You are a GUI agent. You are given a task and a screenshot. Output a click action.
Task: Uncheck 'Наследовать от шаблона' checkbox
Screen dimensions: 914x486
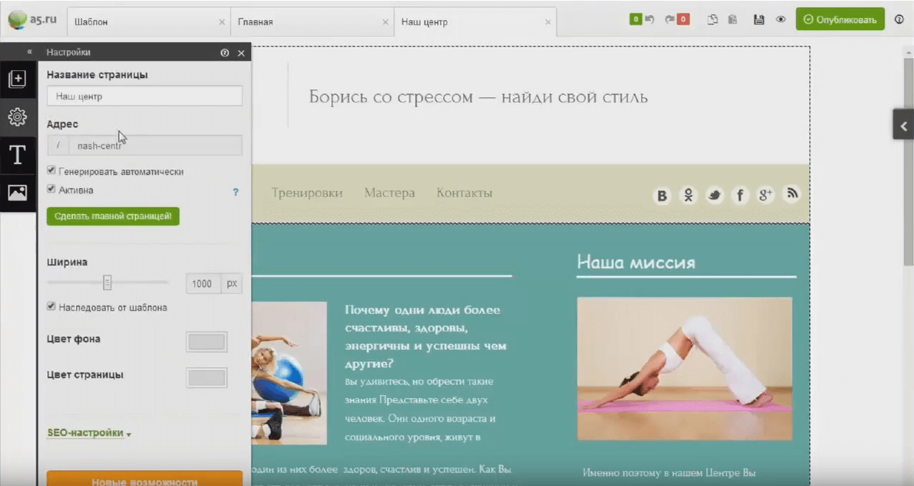52,306
